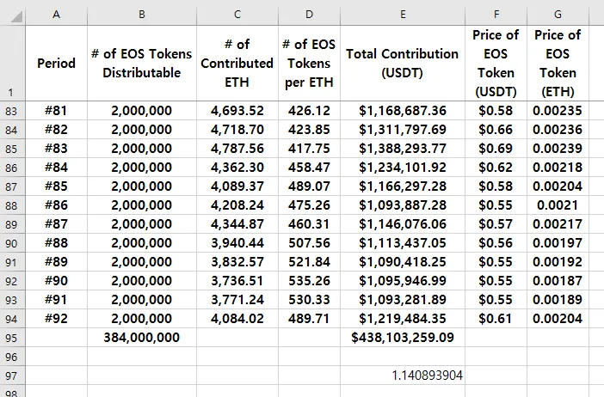Select total cell 384,000,000
Screen dimensions: 604x397
point(142,338)
